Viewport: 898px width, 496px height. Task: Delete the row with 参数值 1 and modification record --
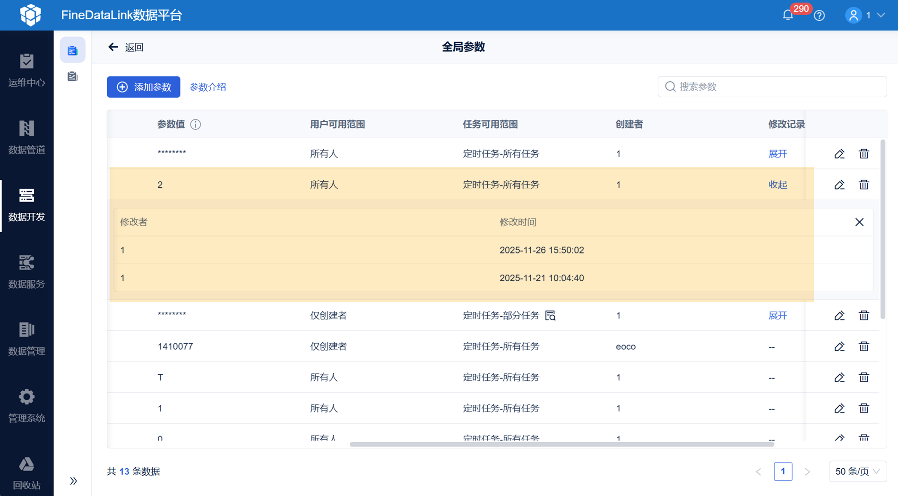pyautogui.click(x=864, y=408)
